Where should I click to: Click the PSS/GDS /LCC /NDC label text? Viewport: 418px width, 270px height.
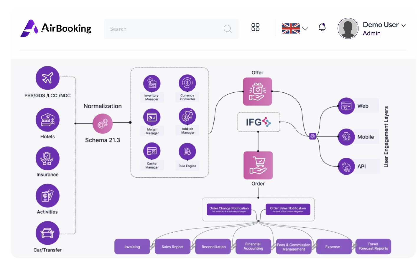coord(47,96)
